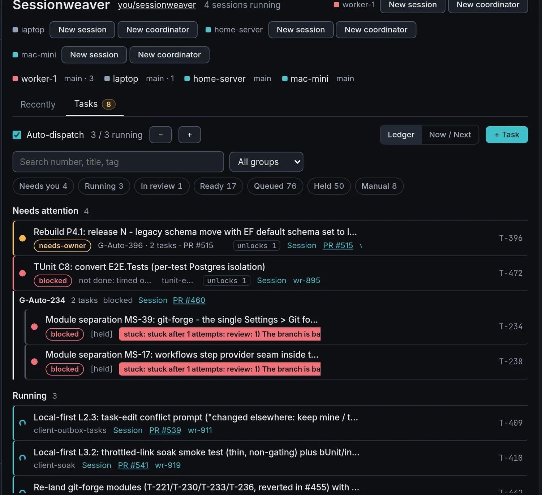Open the wr-895 link
Screen dimensions: 542x495
(307, 281)
